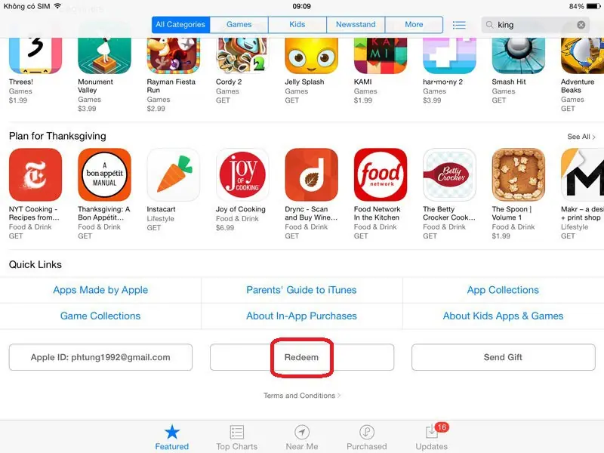Select the Newsstand category segment

coord(356,25)
